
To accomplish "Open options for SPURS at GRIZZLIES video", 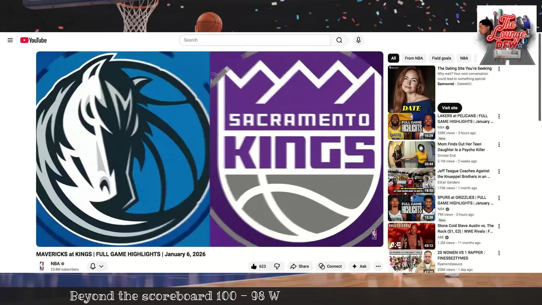I will 499,198.
